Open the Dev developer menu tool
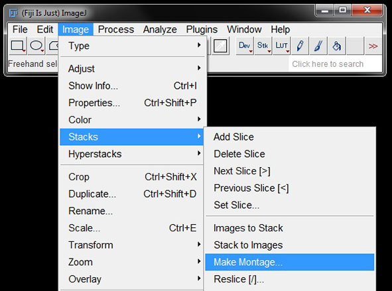 coord(245,46)
